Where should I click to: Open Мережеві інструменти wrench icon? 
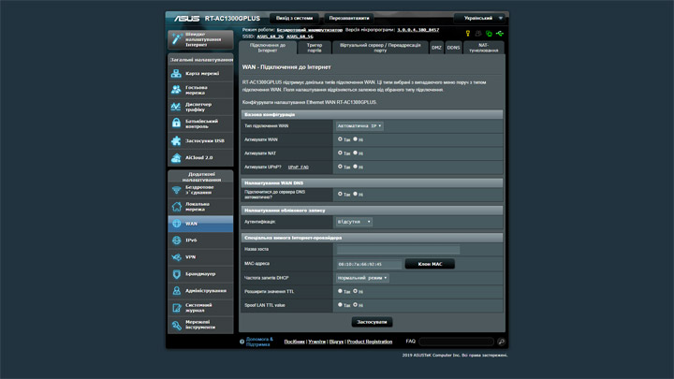pos(176,325)
